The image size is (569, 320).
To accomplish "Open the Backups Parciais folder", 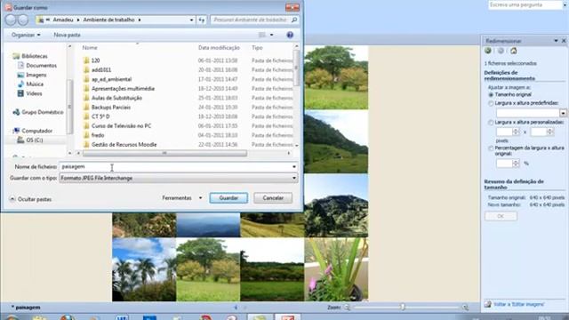I will point(110,108).
